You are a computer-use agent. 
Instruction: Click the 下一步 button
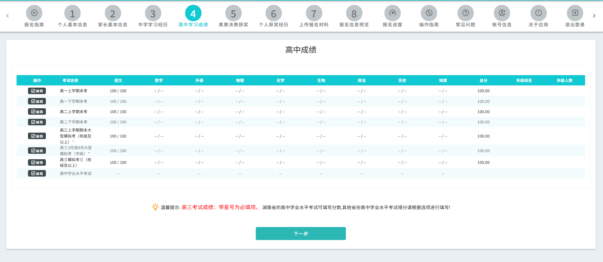pyautogui.click(x=301, y=234)
